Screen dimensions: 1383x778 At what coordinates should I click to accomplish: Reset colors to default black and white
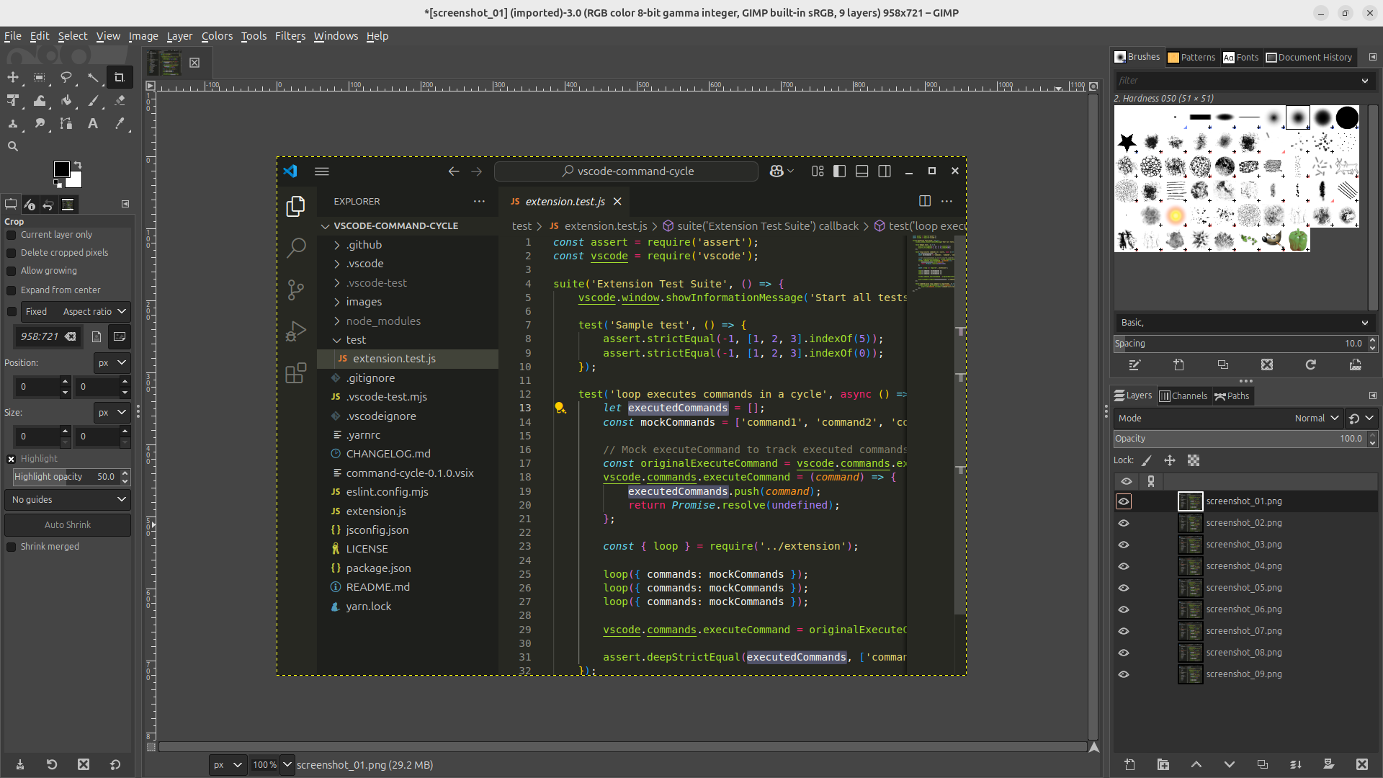[x=58, y=184]
